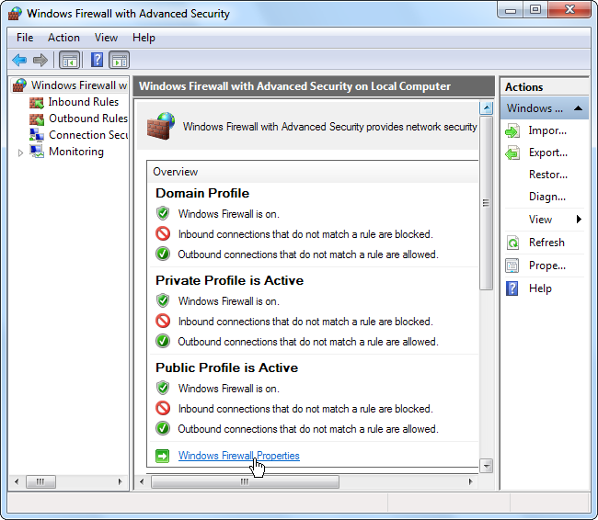Open the Action menu
598x520 pixels.
pyautogui.click(x=63, y=38)
